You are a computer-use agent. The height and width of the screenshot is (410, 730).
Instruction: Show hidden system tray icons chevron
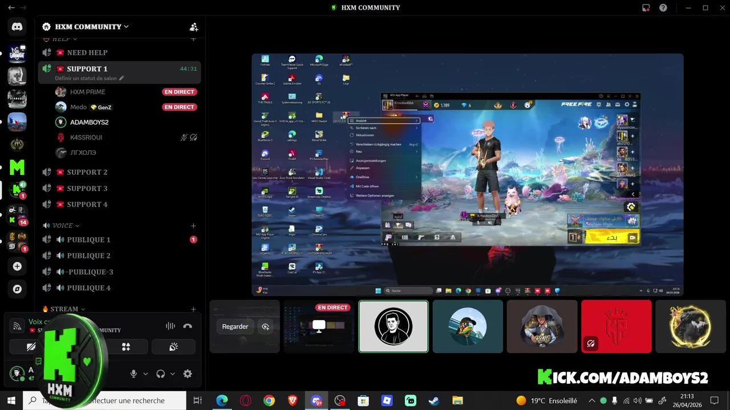[591, 401]
